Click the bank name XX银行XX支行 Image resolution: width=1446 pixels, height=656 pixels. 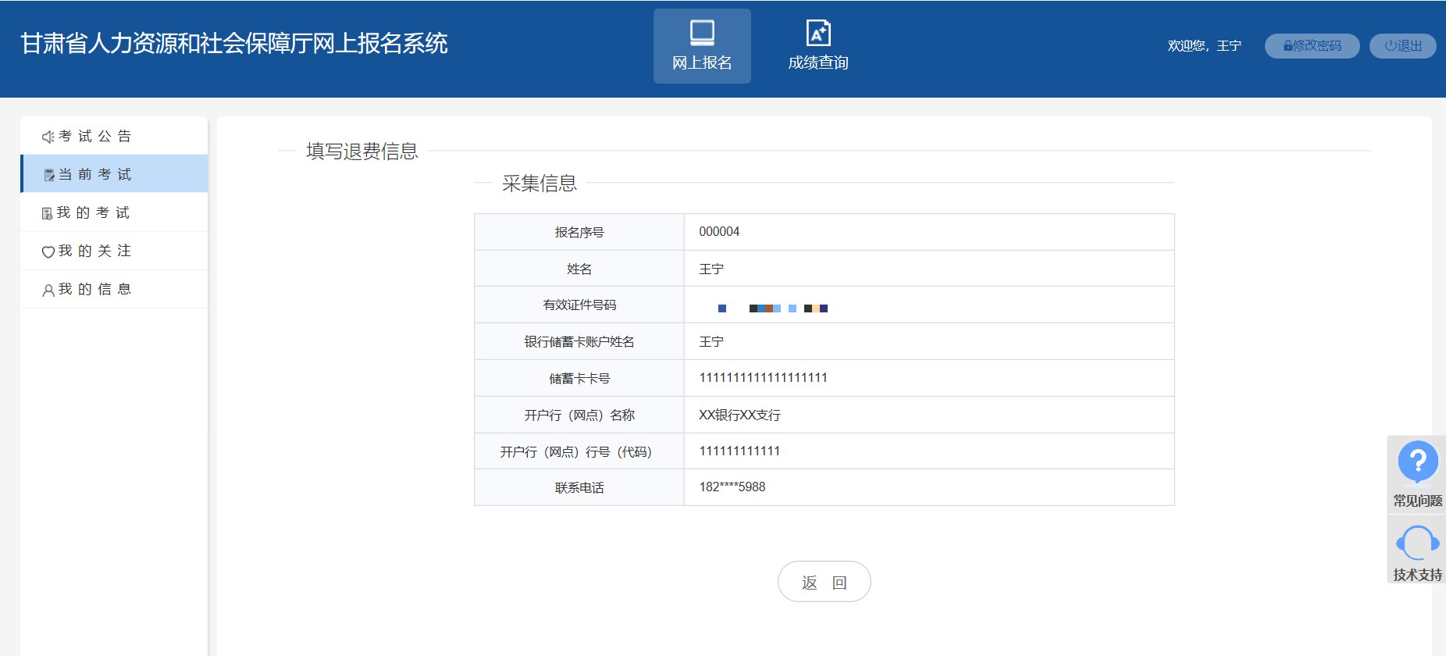pos(739,415)
